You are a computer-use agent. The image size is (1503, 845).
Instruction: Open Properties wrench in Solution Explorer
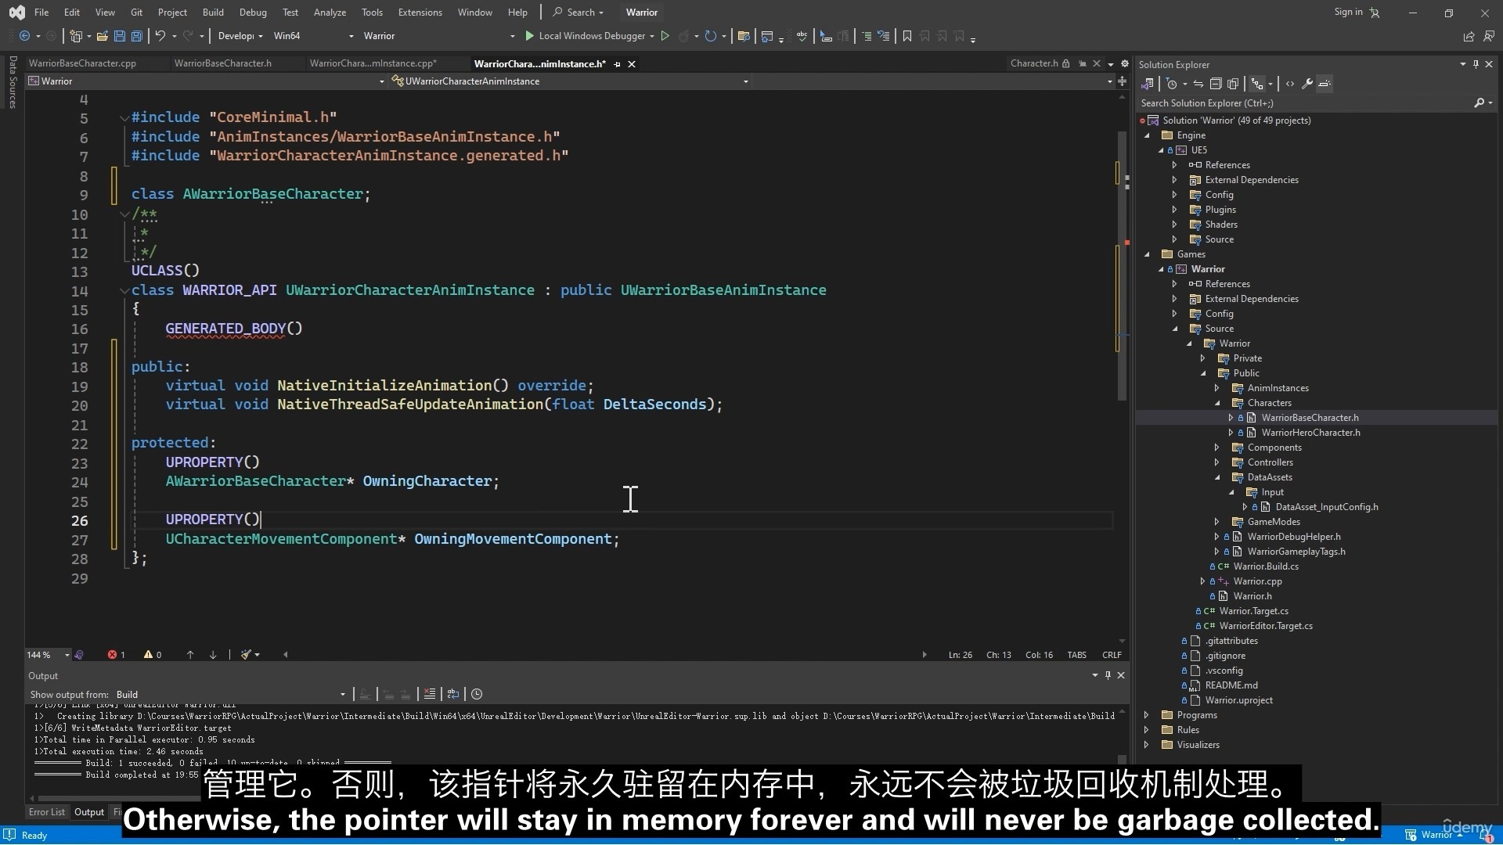[1307, 84]
